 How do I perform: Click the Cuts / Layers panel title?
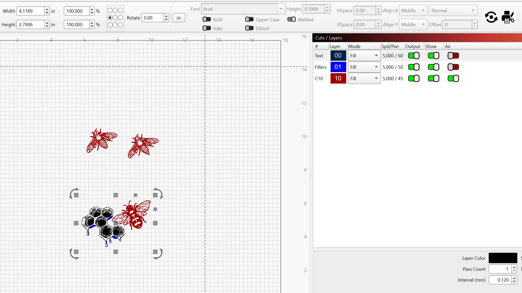(328, 38)
